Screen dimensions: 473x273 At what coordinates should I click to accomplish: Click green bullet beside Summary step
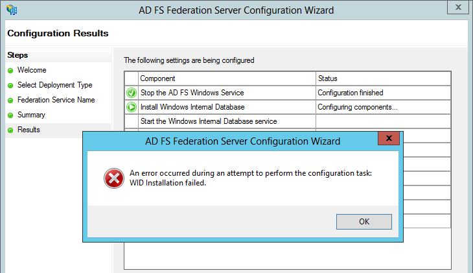(x=10, y=115)
